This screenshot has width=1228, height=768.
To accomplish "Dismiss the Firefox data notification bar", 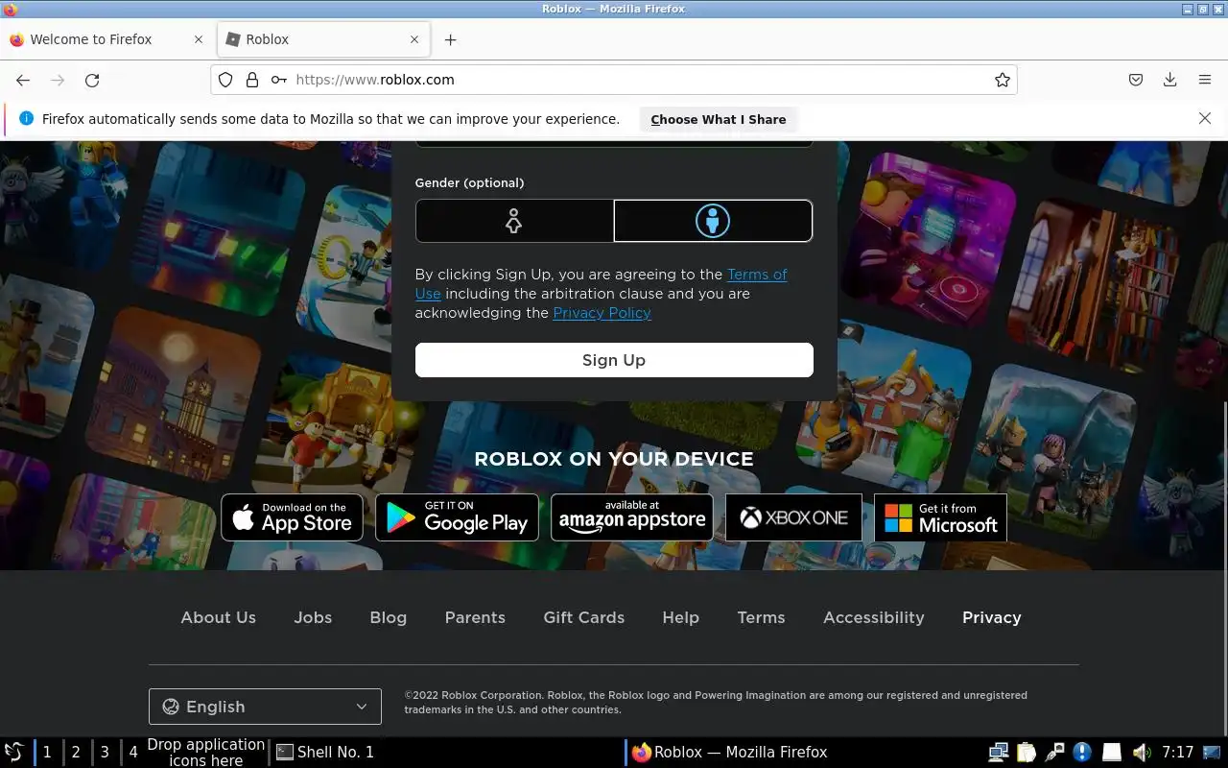I will coord(1205,118).
